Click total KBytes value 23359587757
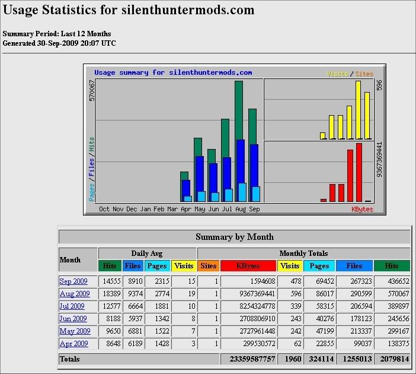The height and width of the screenshot is (374, 416). (252, 359)
